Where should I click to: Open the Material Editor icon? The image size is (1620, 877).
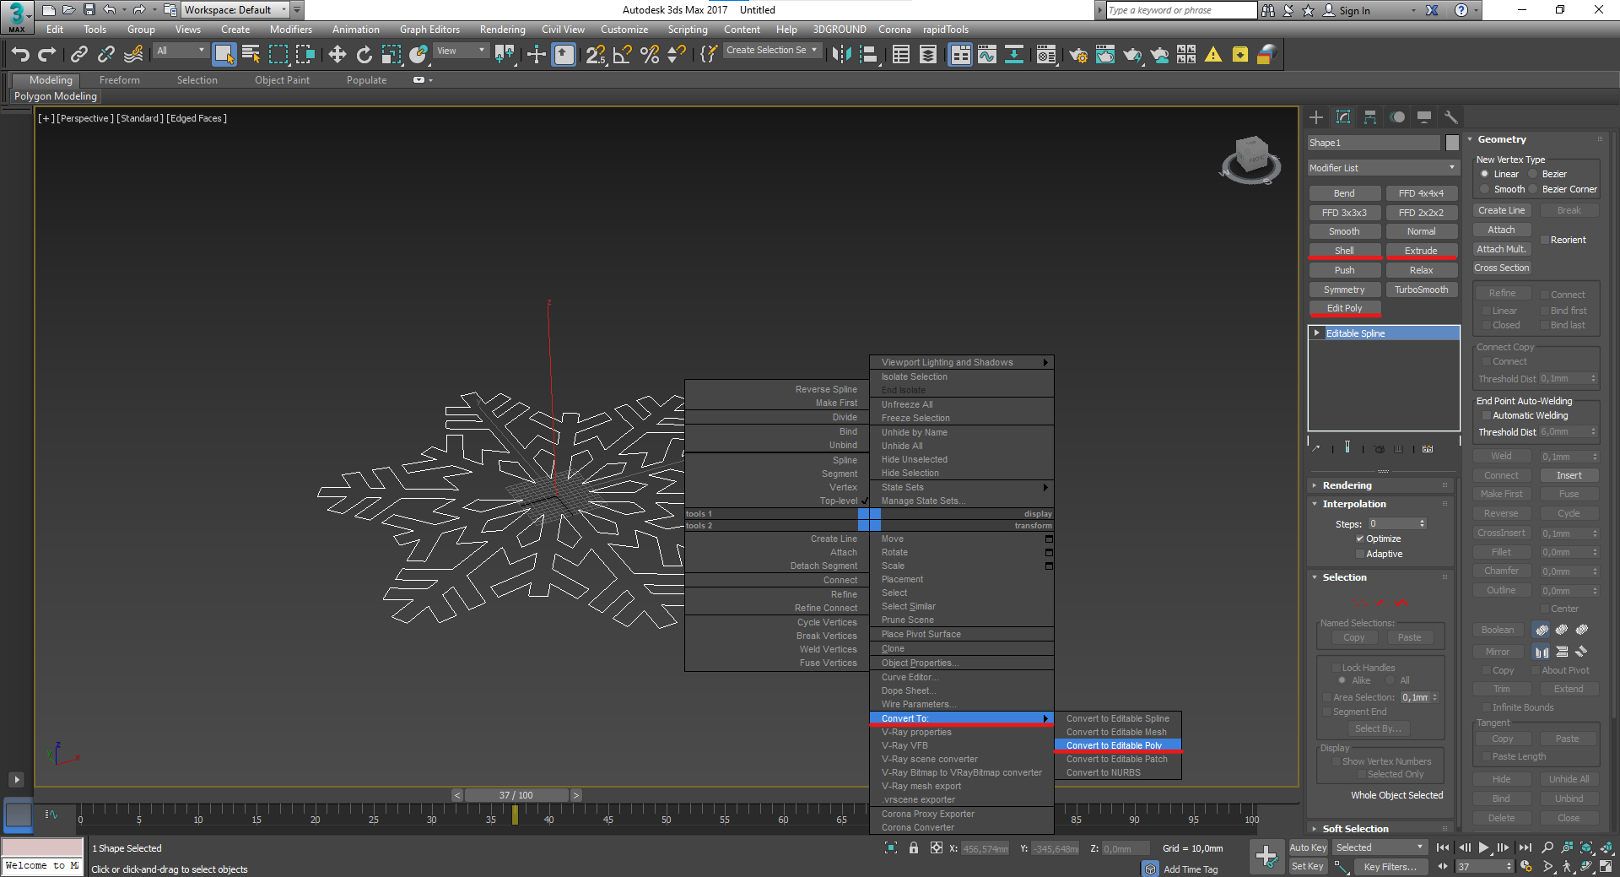(x=1046, y=55)
